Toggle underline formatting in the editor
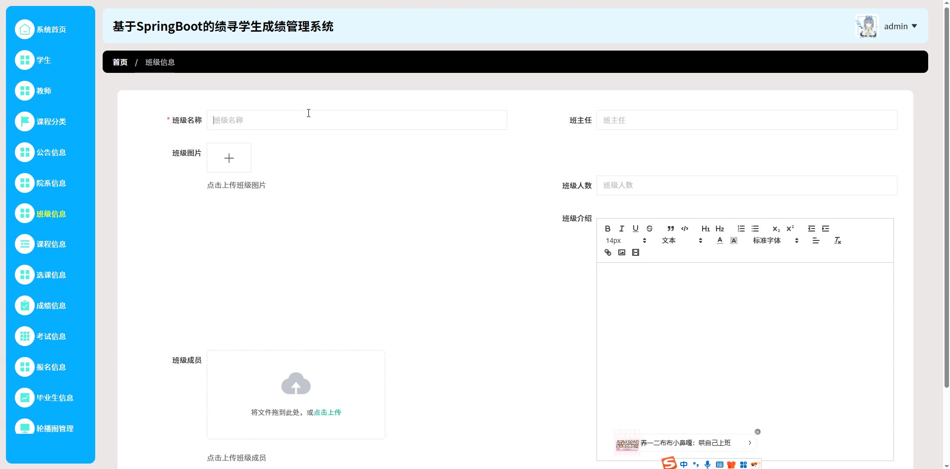This screenshot has width=950, height=469. pyautogui.click(x=635, y=229)
